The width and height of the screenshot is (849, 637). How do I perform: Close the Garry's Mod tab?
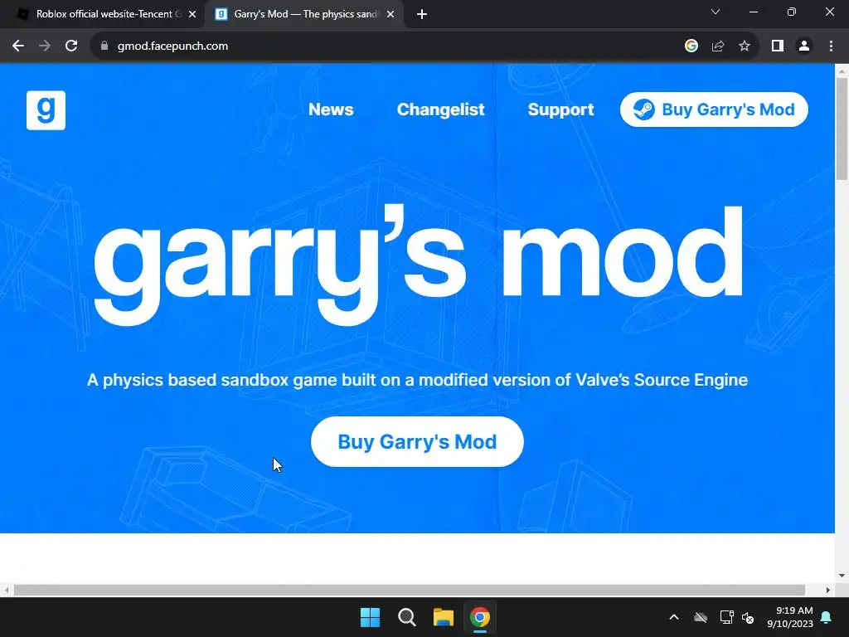[391, 14]
